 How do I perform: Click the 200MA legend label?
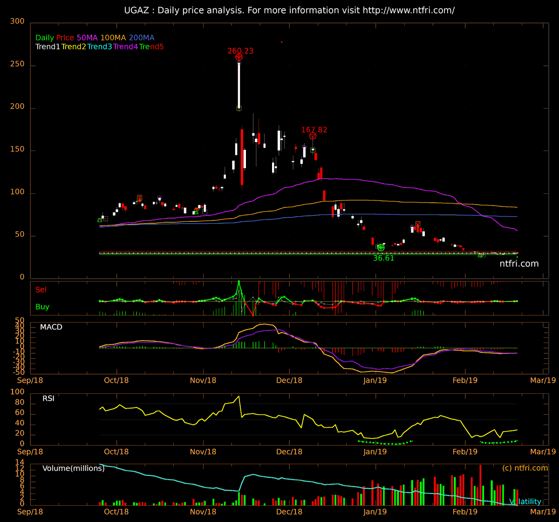tap(141, 38)
